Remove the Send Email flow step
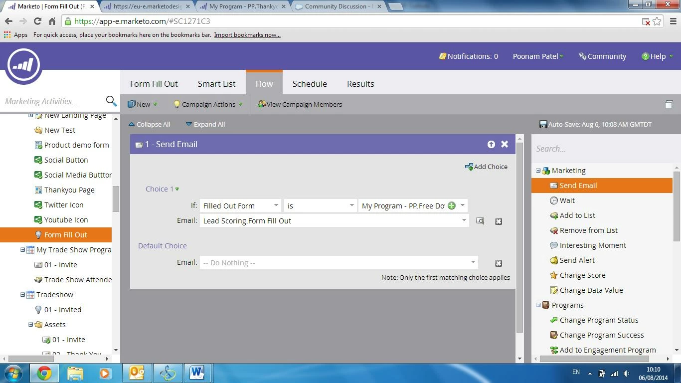 (505, 144)
